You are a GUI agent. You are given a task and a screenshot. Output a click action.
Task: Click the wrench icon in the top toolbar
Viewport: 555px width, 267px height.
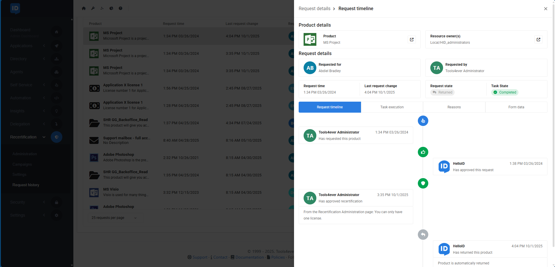pyautogui.click(x=93, y=8)
